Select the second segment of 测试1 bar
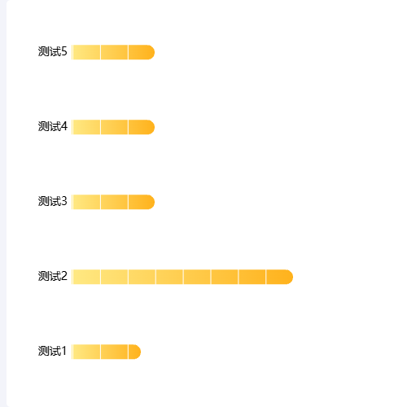The width and height of the screenshot is (407, 407). coord(114,352)
